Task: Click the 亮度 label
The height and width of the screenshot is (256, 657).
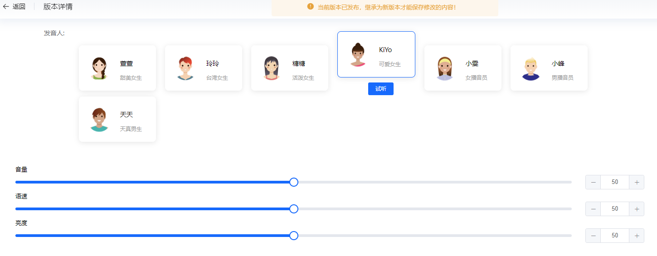Action: coord(21,223)
